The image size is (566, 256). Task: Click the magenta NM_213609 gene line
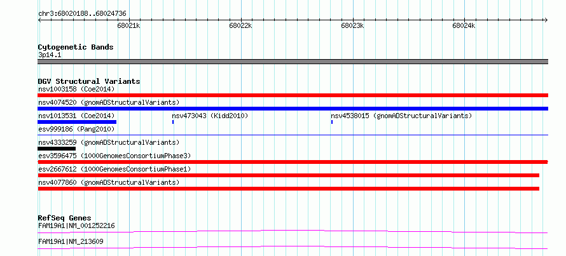tap(293, 247)
